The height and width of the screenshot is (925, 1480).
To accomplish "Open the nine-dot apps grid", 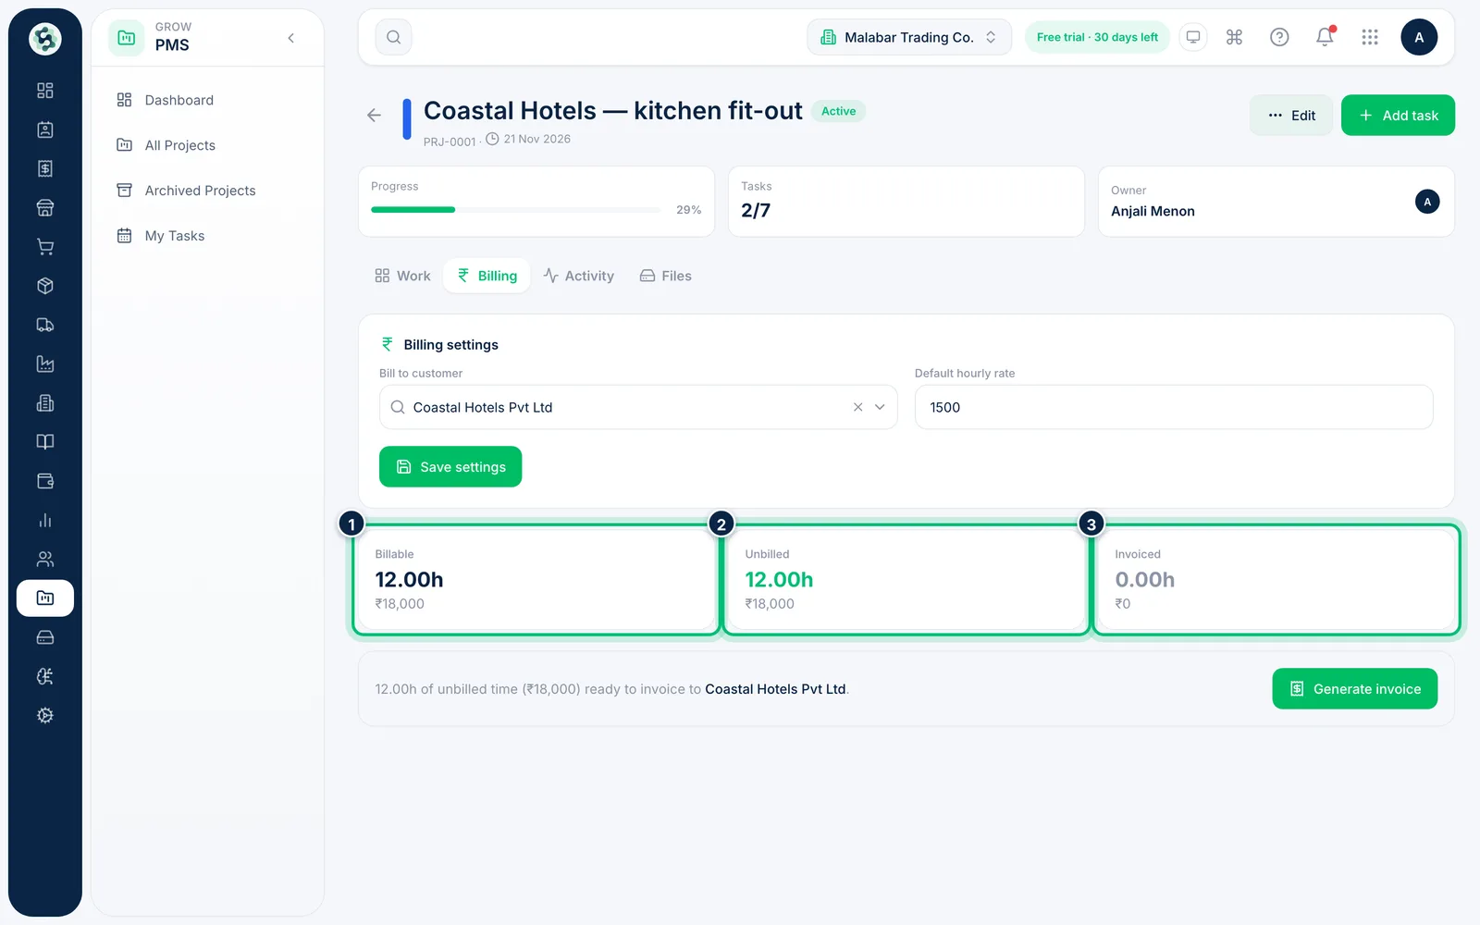I will tap(1370, 37).
